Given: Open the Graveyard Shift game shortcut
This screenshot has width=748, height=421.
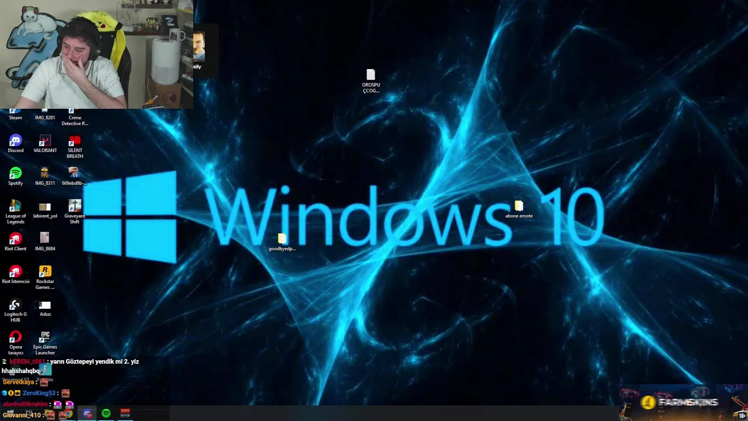Looking at the screenshot, I should click(75, 212).
